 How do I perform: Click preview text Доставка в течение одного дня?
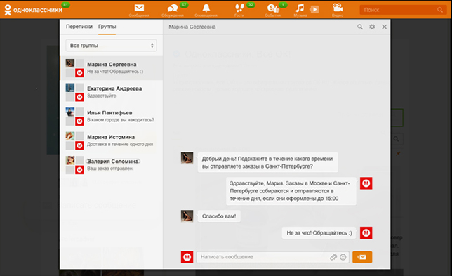pyautogui.click(x=120, y=144)
